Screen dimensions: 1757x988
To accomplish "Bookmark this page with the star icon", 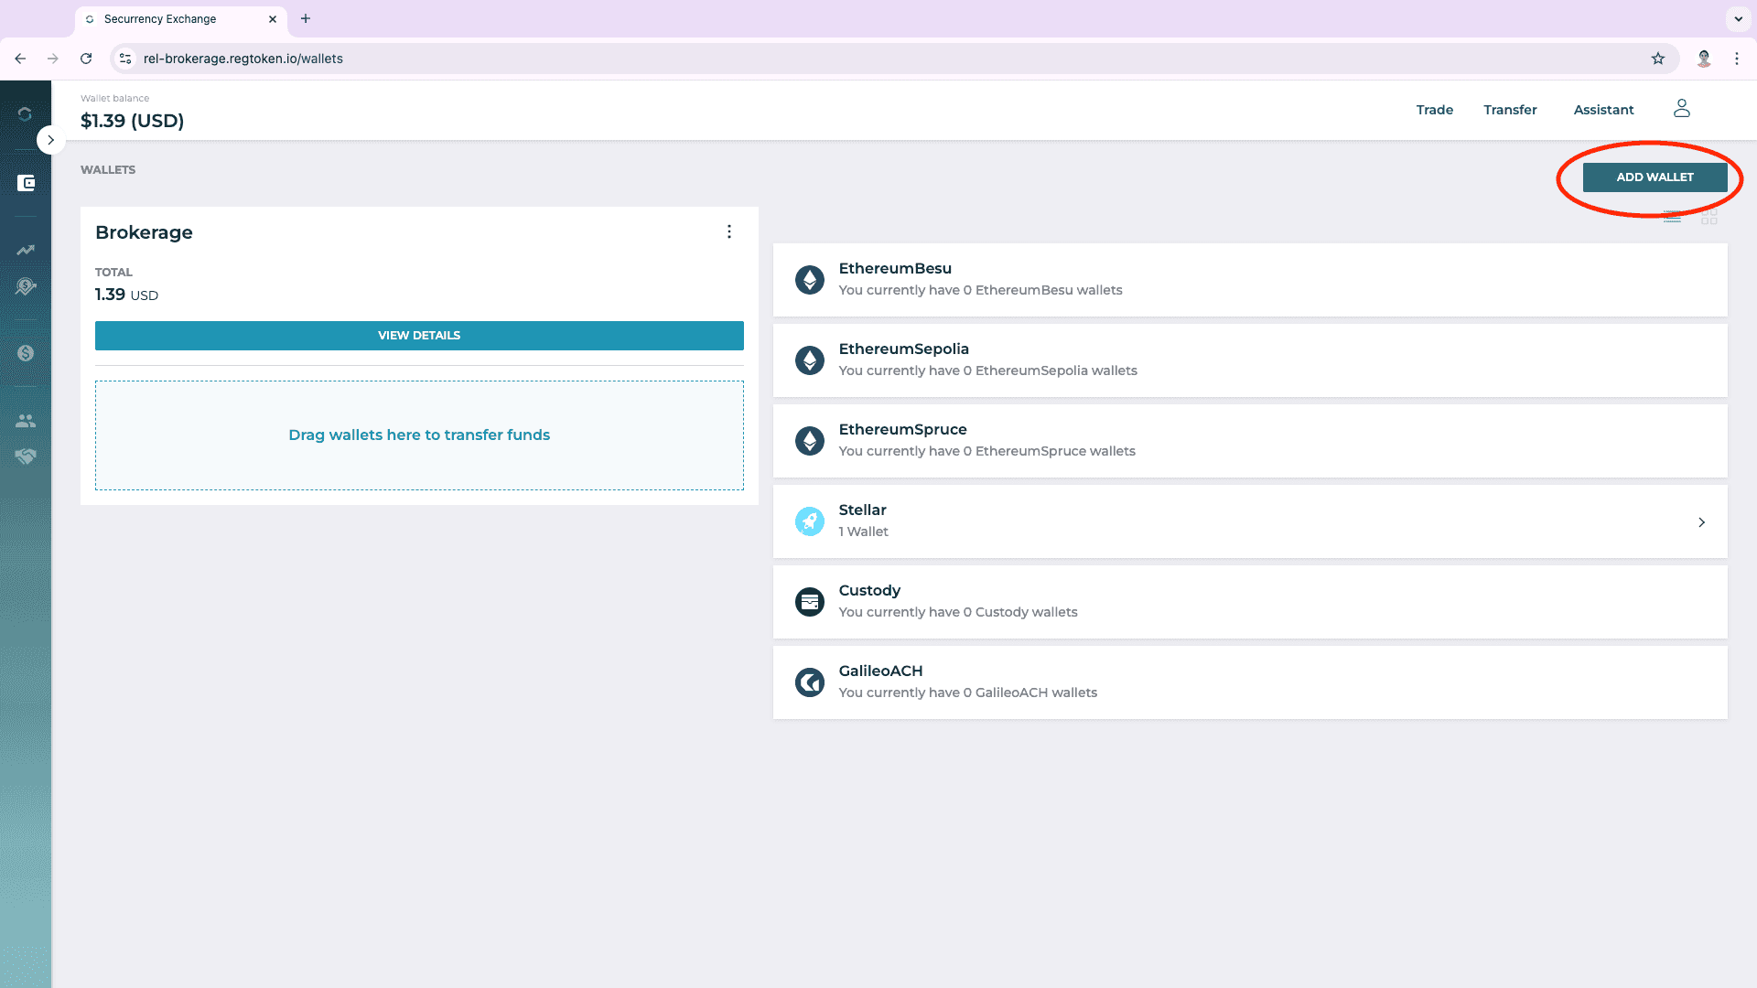I will [1658, 59].
